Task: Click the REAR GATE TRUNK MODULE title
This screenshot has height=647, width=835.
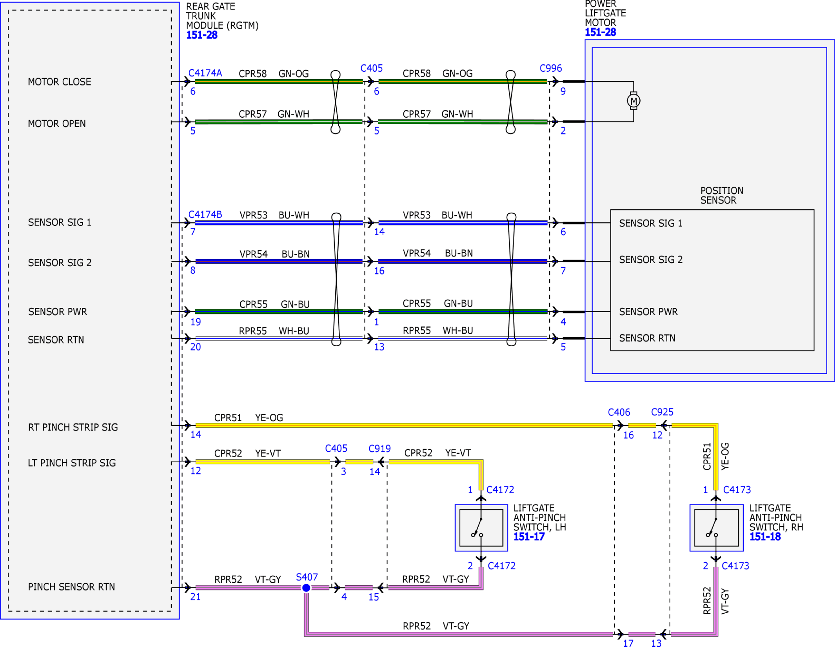Action: (222, 16)
